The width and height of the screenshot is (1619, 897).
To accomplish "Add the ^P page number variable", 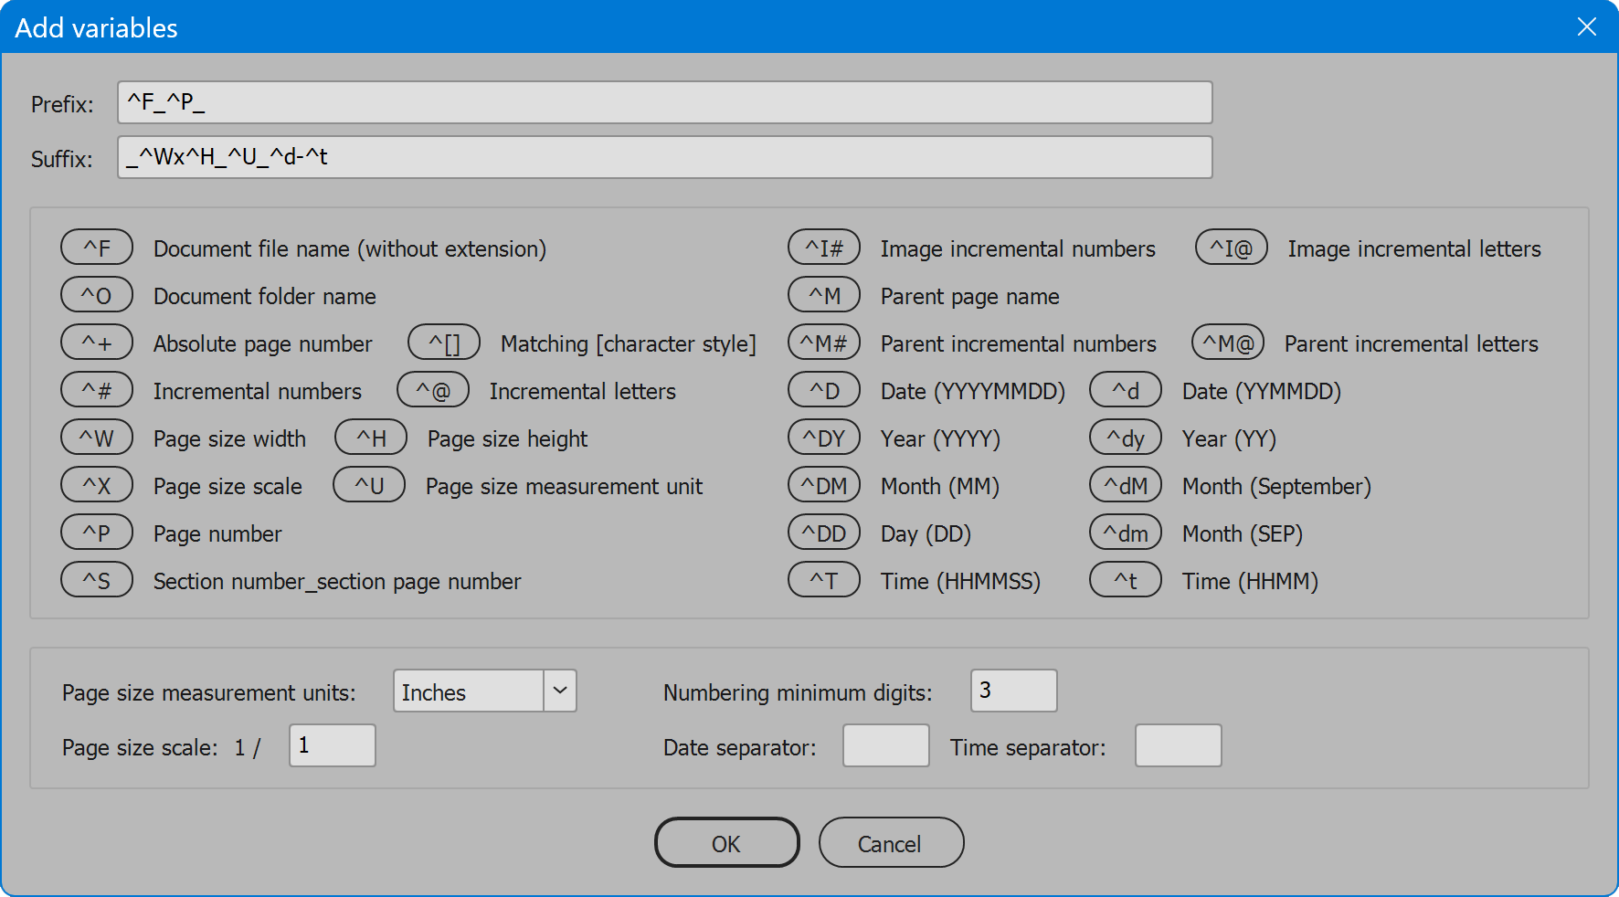I will coord(97,533).
